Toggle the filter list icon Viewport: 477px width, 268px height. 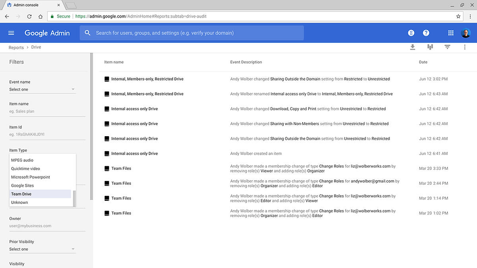click(447, 47)
